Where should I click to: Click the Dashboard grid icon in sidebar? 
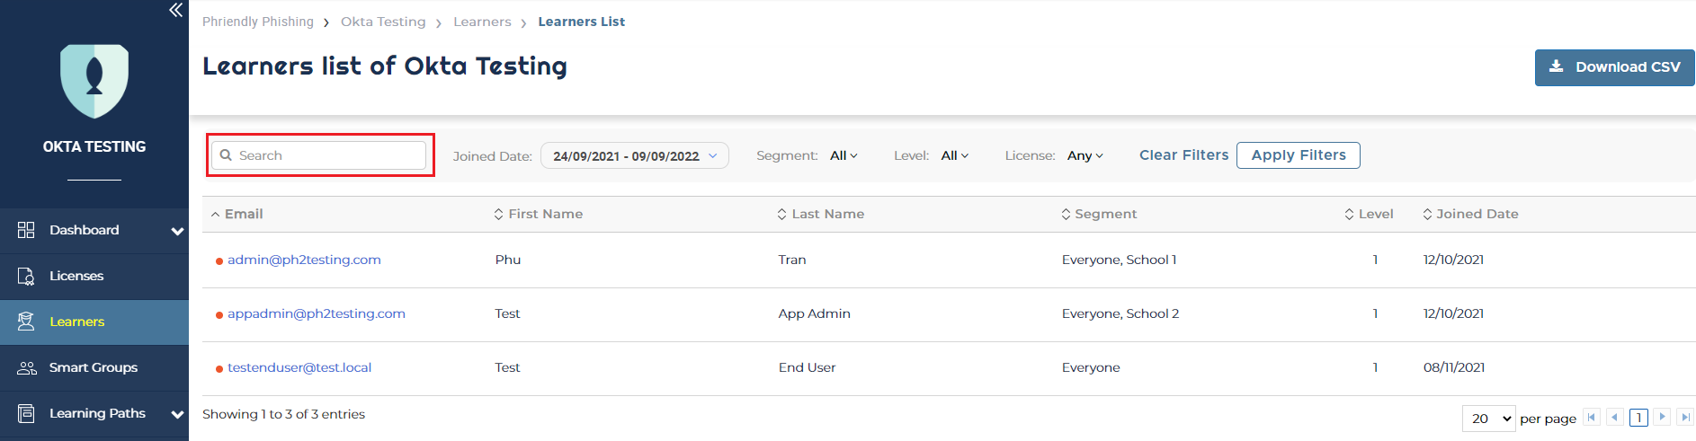click(26, 230)
